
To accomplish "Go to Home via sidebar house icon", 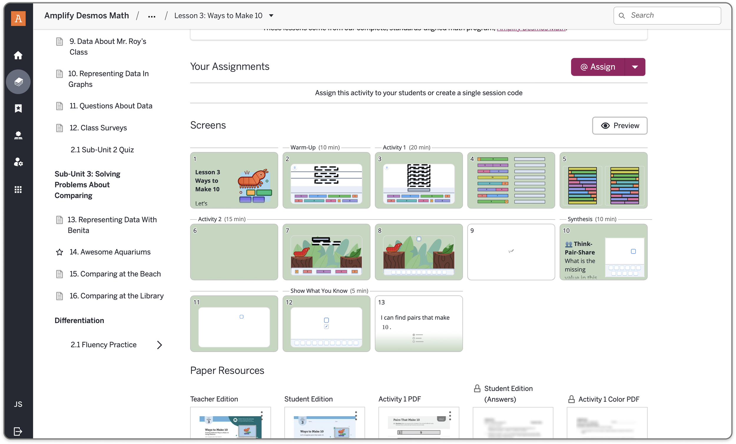I will tap(18, 56).
